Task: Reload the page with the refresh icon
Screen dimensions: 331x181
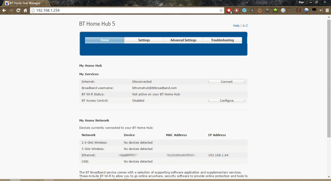Action: tap(18, 10)
